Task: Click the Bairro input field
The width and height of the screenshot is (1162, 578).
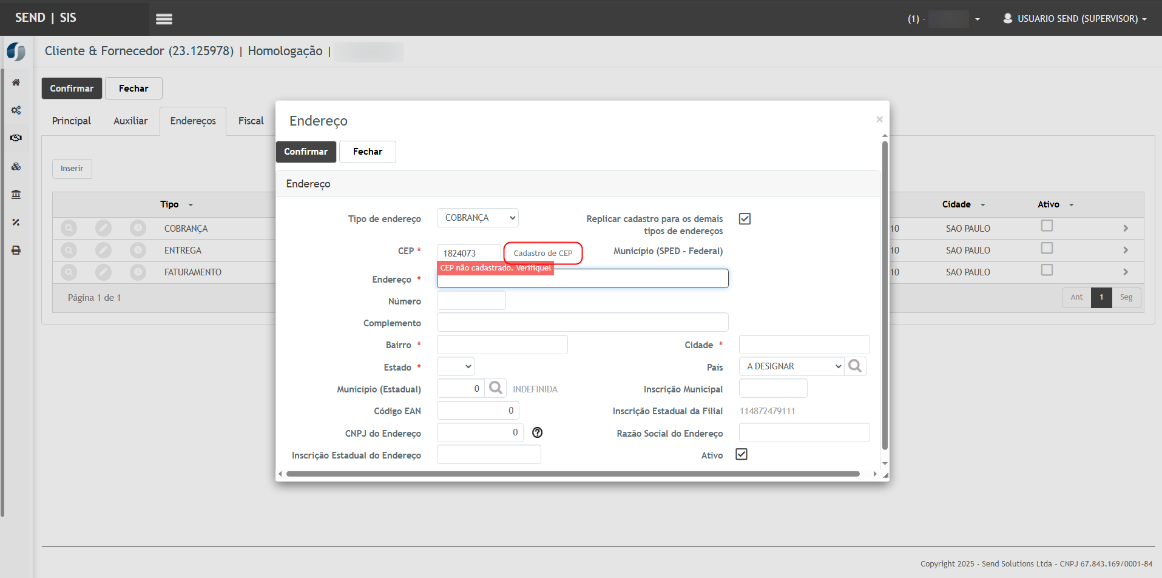Action: coord(502,344)
